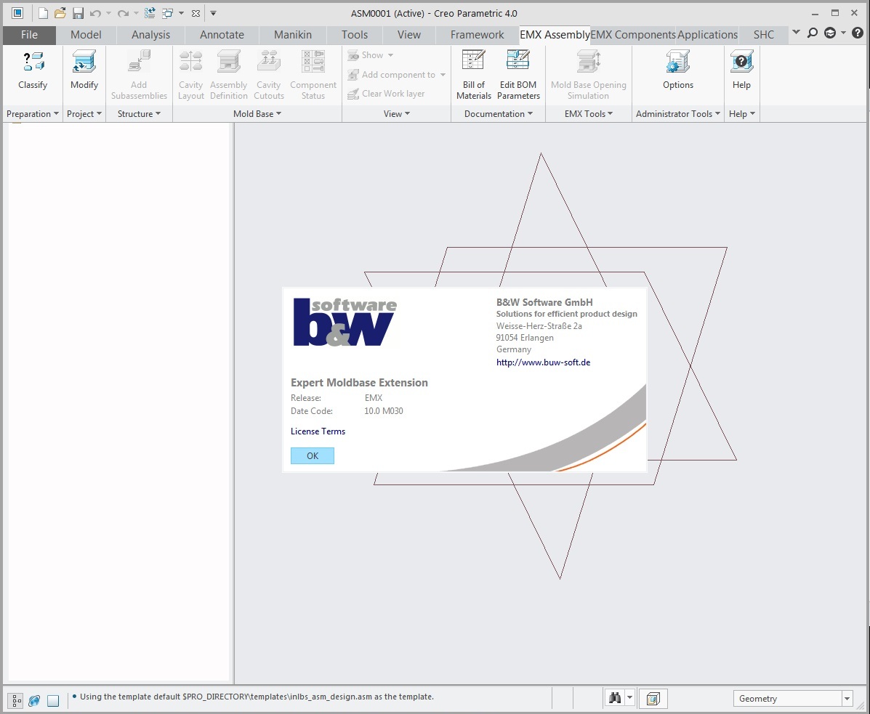Create a new file from quick toolbar
The width and height of the screenshot is (870, 714).
[43, 13]
